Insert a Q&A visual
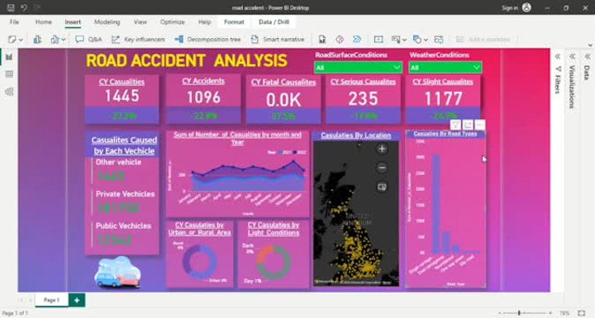 pyautogui.click(x=88, y=40)
